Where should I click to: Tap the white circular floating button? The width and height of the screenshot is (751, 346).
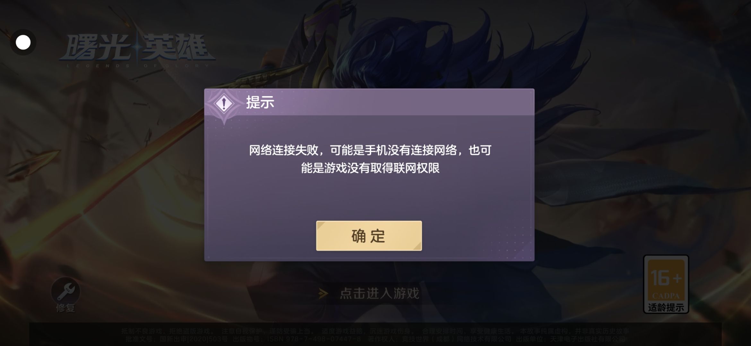23,42
